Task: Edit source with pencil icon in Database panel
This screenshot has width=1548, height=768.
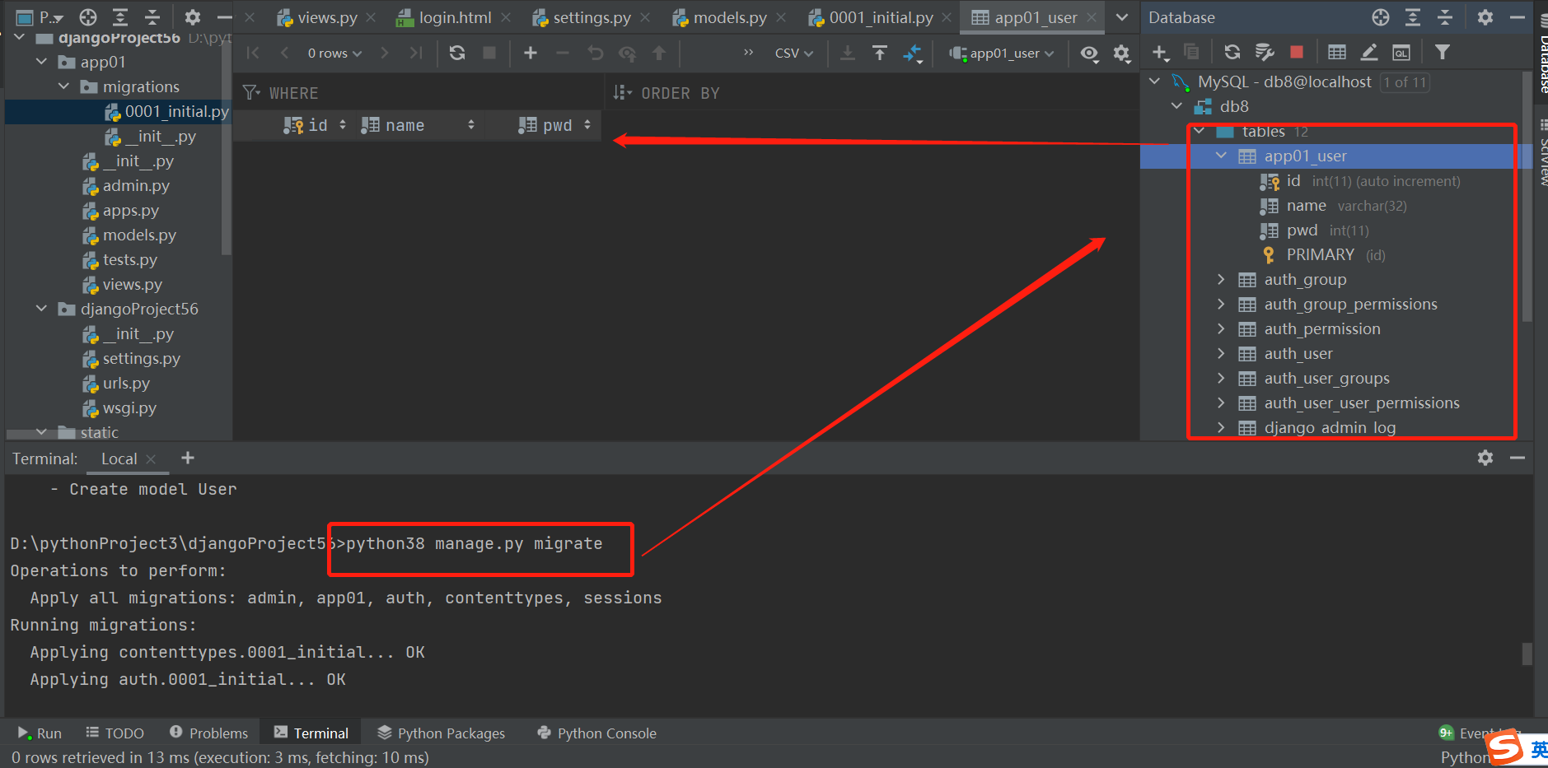Action: [x=1369, y=53]
